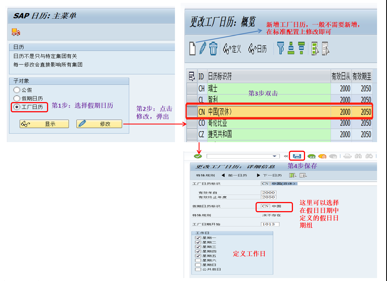
Task: Select the 工厂日历 radio button
Action: click(17, 107)
